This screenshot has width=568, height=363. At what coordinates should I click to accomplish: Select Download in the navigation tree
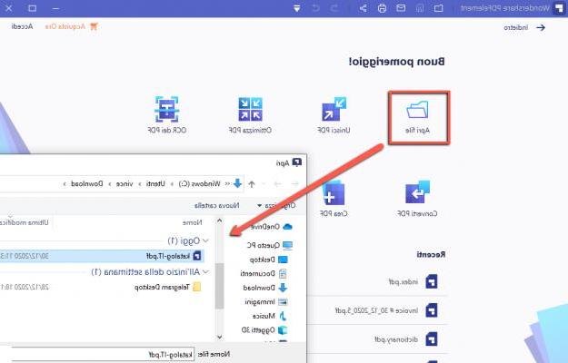click(x=265, y=288)
